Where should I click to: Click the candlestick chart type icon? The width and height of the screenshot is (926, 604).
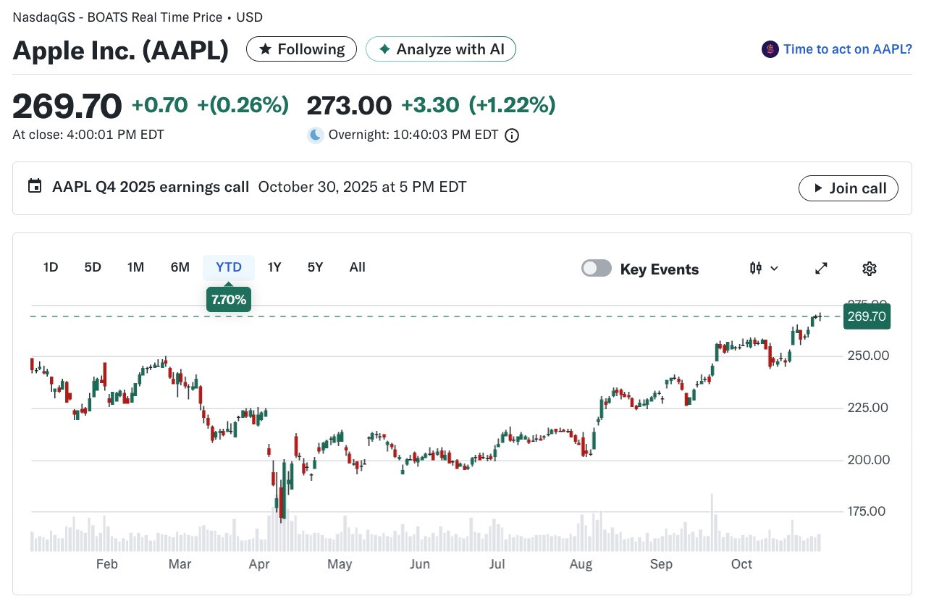(756, 269)
